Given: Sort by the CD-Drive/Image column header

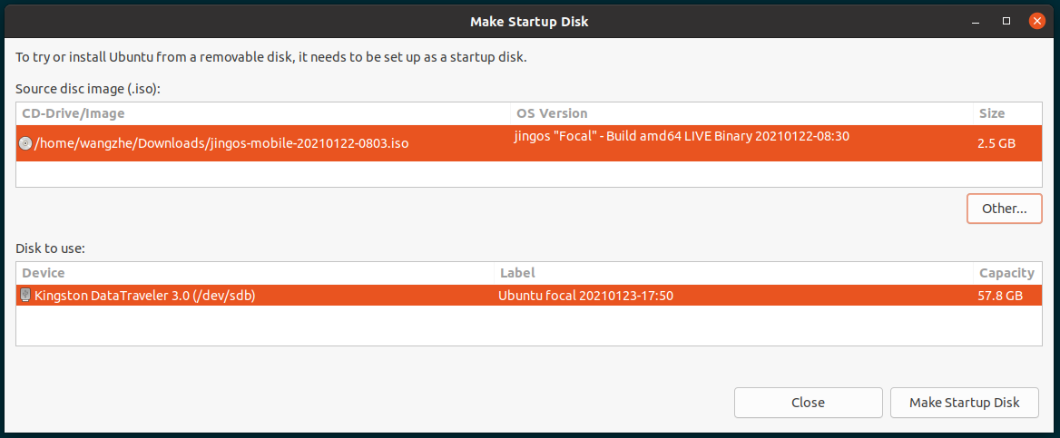Looking at the screenshot, I should [x=74, y=113].
